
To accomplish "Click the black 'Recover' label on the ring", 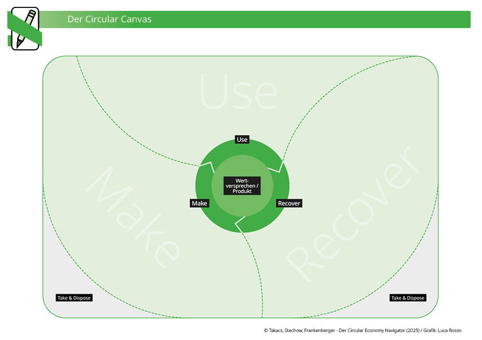I will [x=289, y=203].
